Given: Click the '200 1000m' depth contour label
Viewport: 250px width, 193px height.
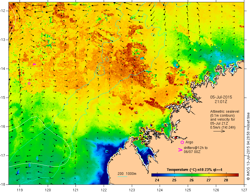Looking at the screenshot, I should tap(127, 174).
